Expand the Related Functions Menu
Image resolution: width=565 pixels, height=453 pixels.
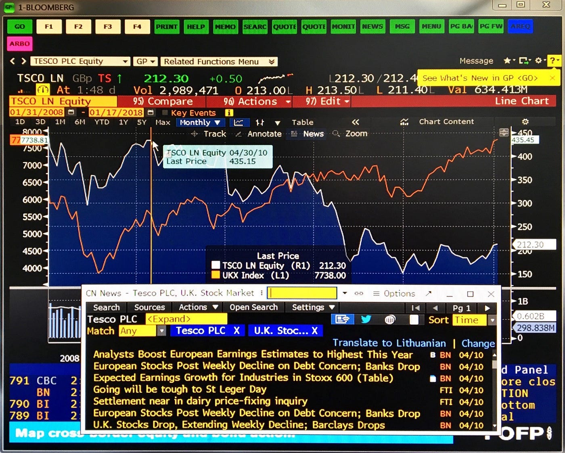[x=219, y=61]
